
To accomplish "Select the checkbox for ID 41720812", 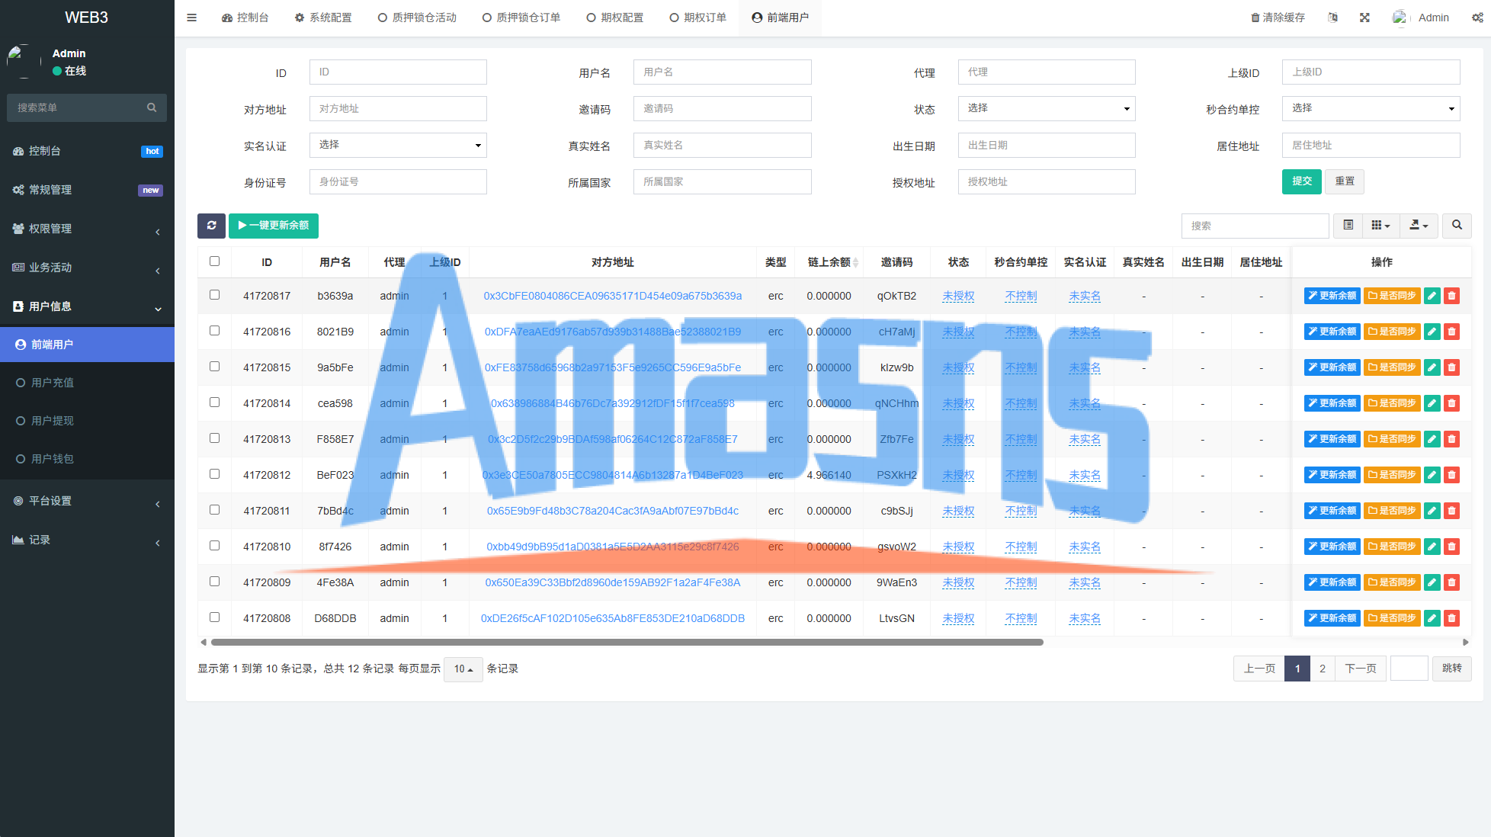I will click(x=214, y=474).
